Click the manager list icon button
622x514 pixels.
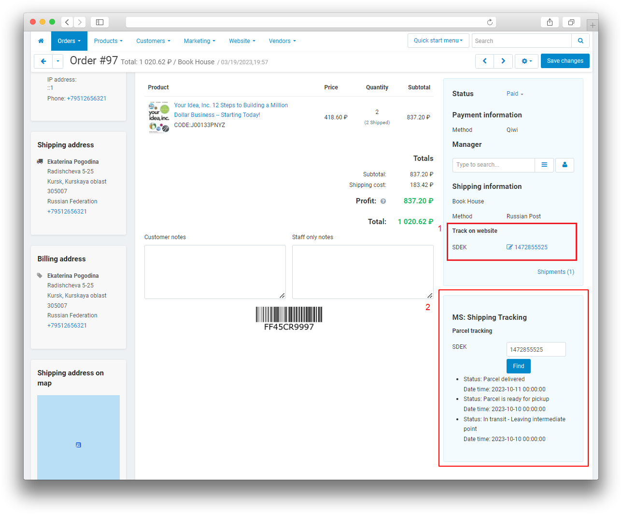pos(544,165)
